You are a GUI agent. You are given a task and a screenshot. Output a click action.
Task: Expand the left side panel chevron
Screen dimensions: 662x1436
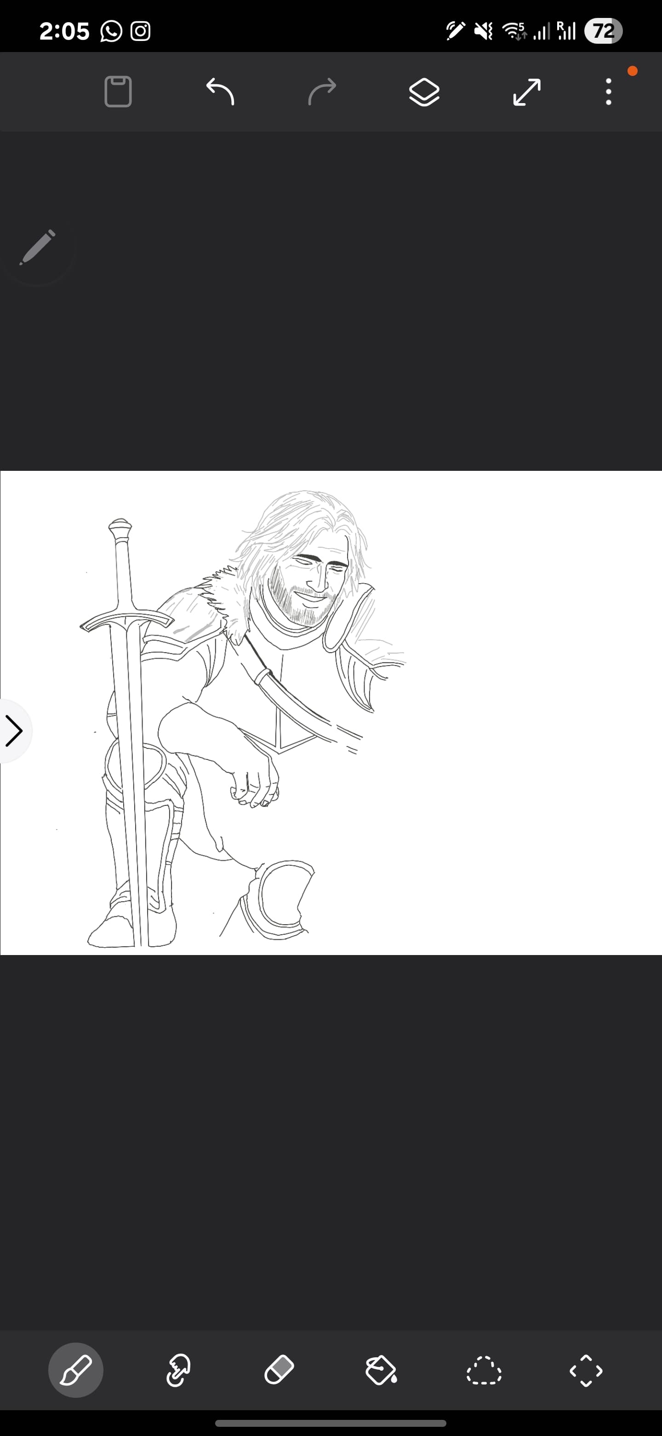coord(14,731)
